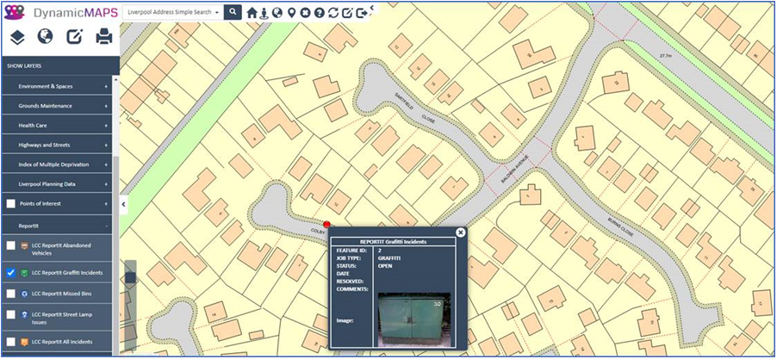Screen dimensions: 777x359
Task: Click Missed Bins layer legend icon
Action: (x=24, y=294)
